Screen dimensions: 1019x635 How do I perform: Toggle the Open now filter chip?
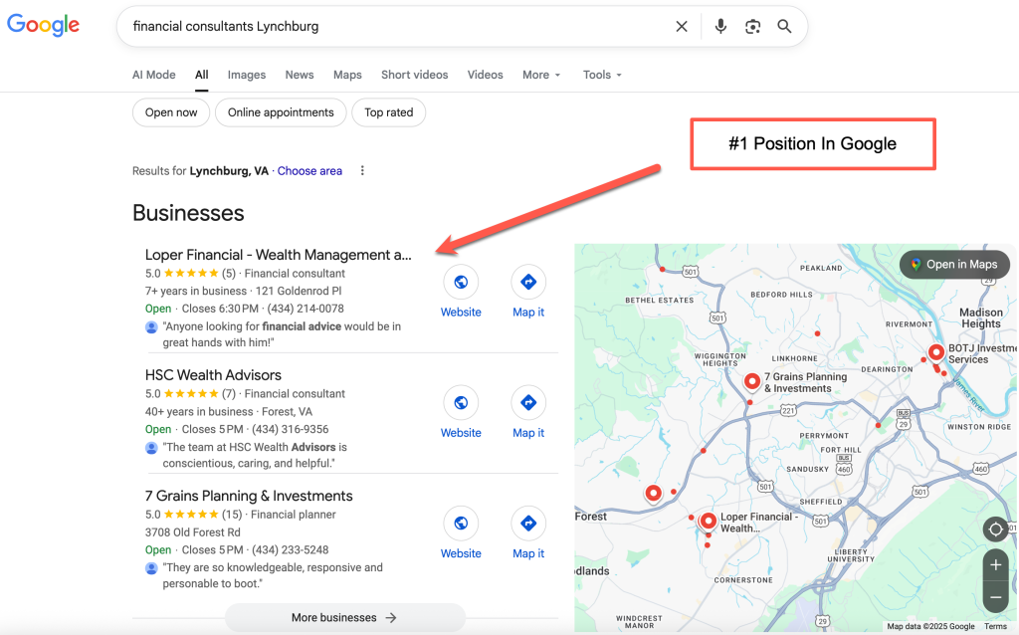coord(171,112)
